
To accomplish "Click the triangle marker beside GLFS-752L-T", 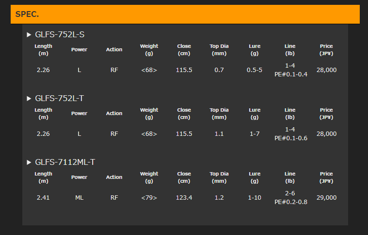I will [29, 99].
